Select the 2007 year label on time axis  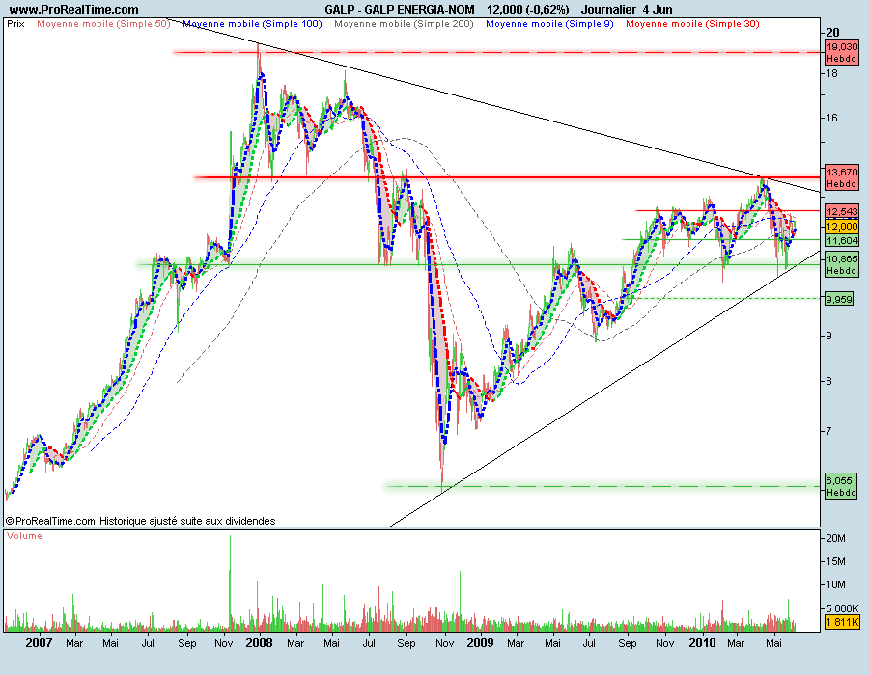(39, 643)
